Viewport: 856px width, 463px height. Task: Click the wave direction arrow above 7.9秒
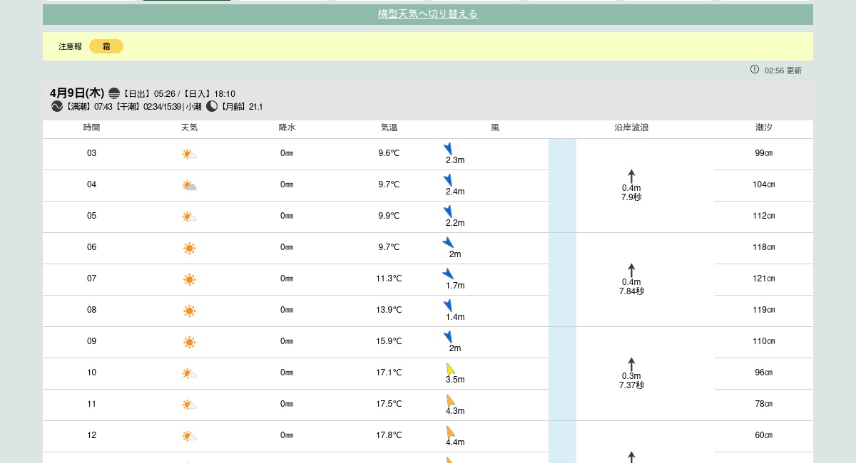click(631, 177)
